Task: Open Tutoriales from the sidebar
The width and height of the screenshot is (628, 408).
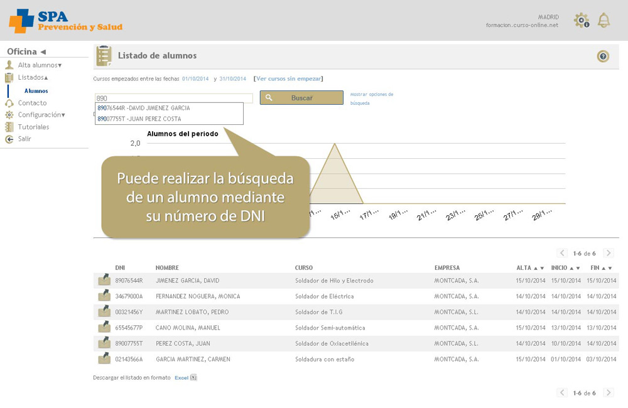Action: pos(33,127)
